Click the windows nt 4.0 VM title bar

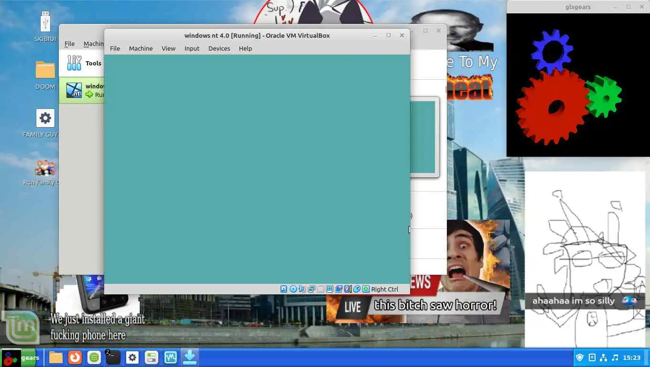pyautogui.click(x=257, y=35)
